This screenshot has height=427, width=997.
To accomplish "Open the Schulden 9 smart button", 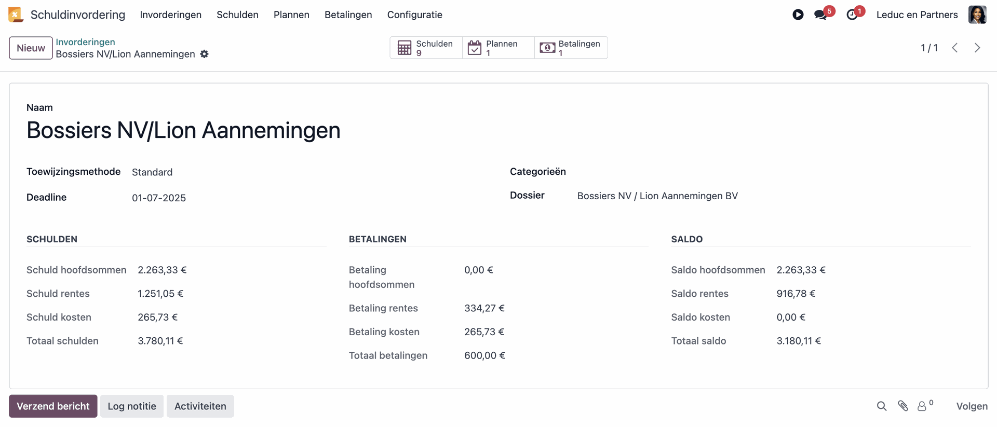I will click(x=426, y=48).
